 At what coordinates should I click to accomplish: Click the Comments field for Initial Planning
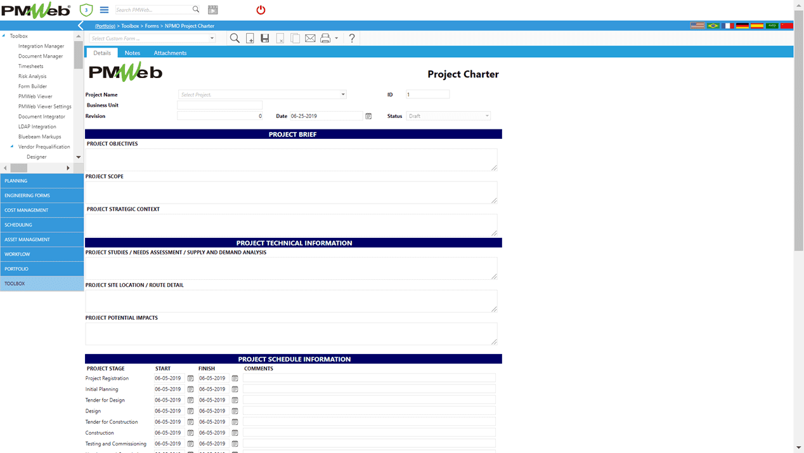click(369, 389)
